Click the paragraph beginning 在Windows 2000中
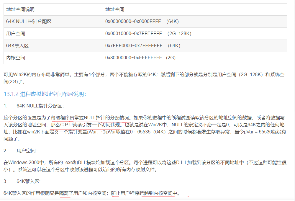This screenshot has width=295, height=201. pos(145,166)
